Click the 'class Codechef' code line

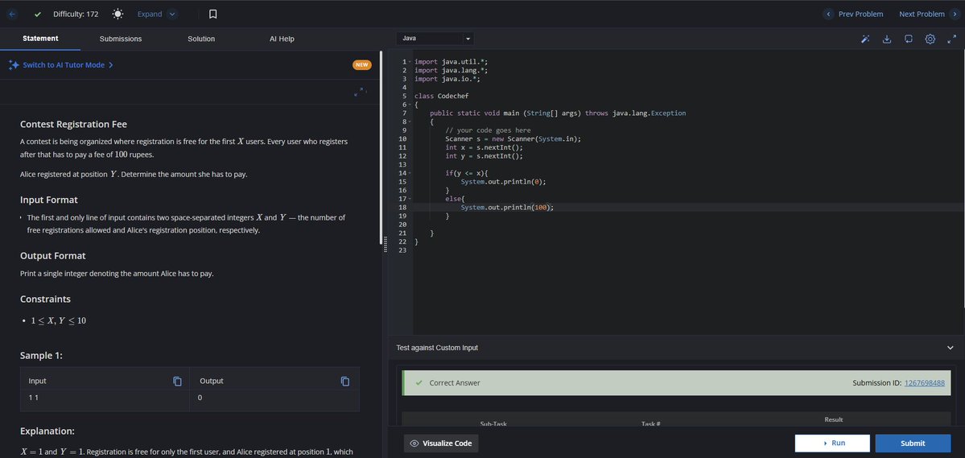[441, 96]
